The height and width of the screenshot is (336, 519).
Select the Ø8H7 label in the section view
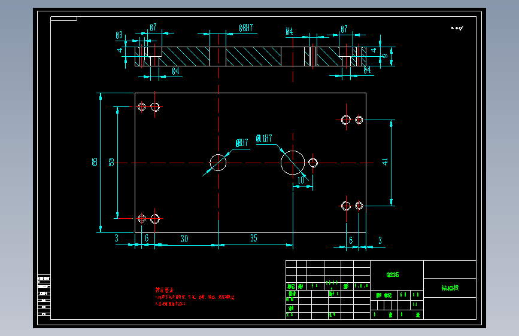pyautogui.click(x=246, y=28)
